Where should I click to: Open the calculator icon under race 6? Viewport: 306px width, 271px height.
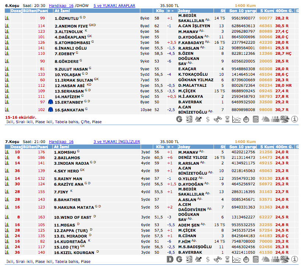coord(256,119)
